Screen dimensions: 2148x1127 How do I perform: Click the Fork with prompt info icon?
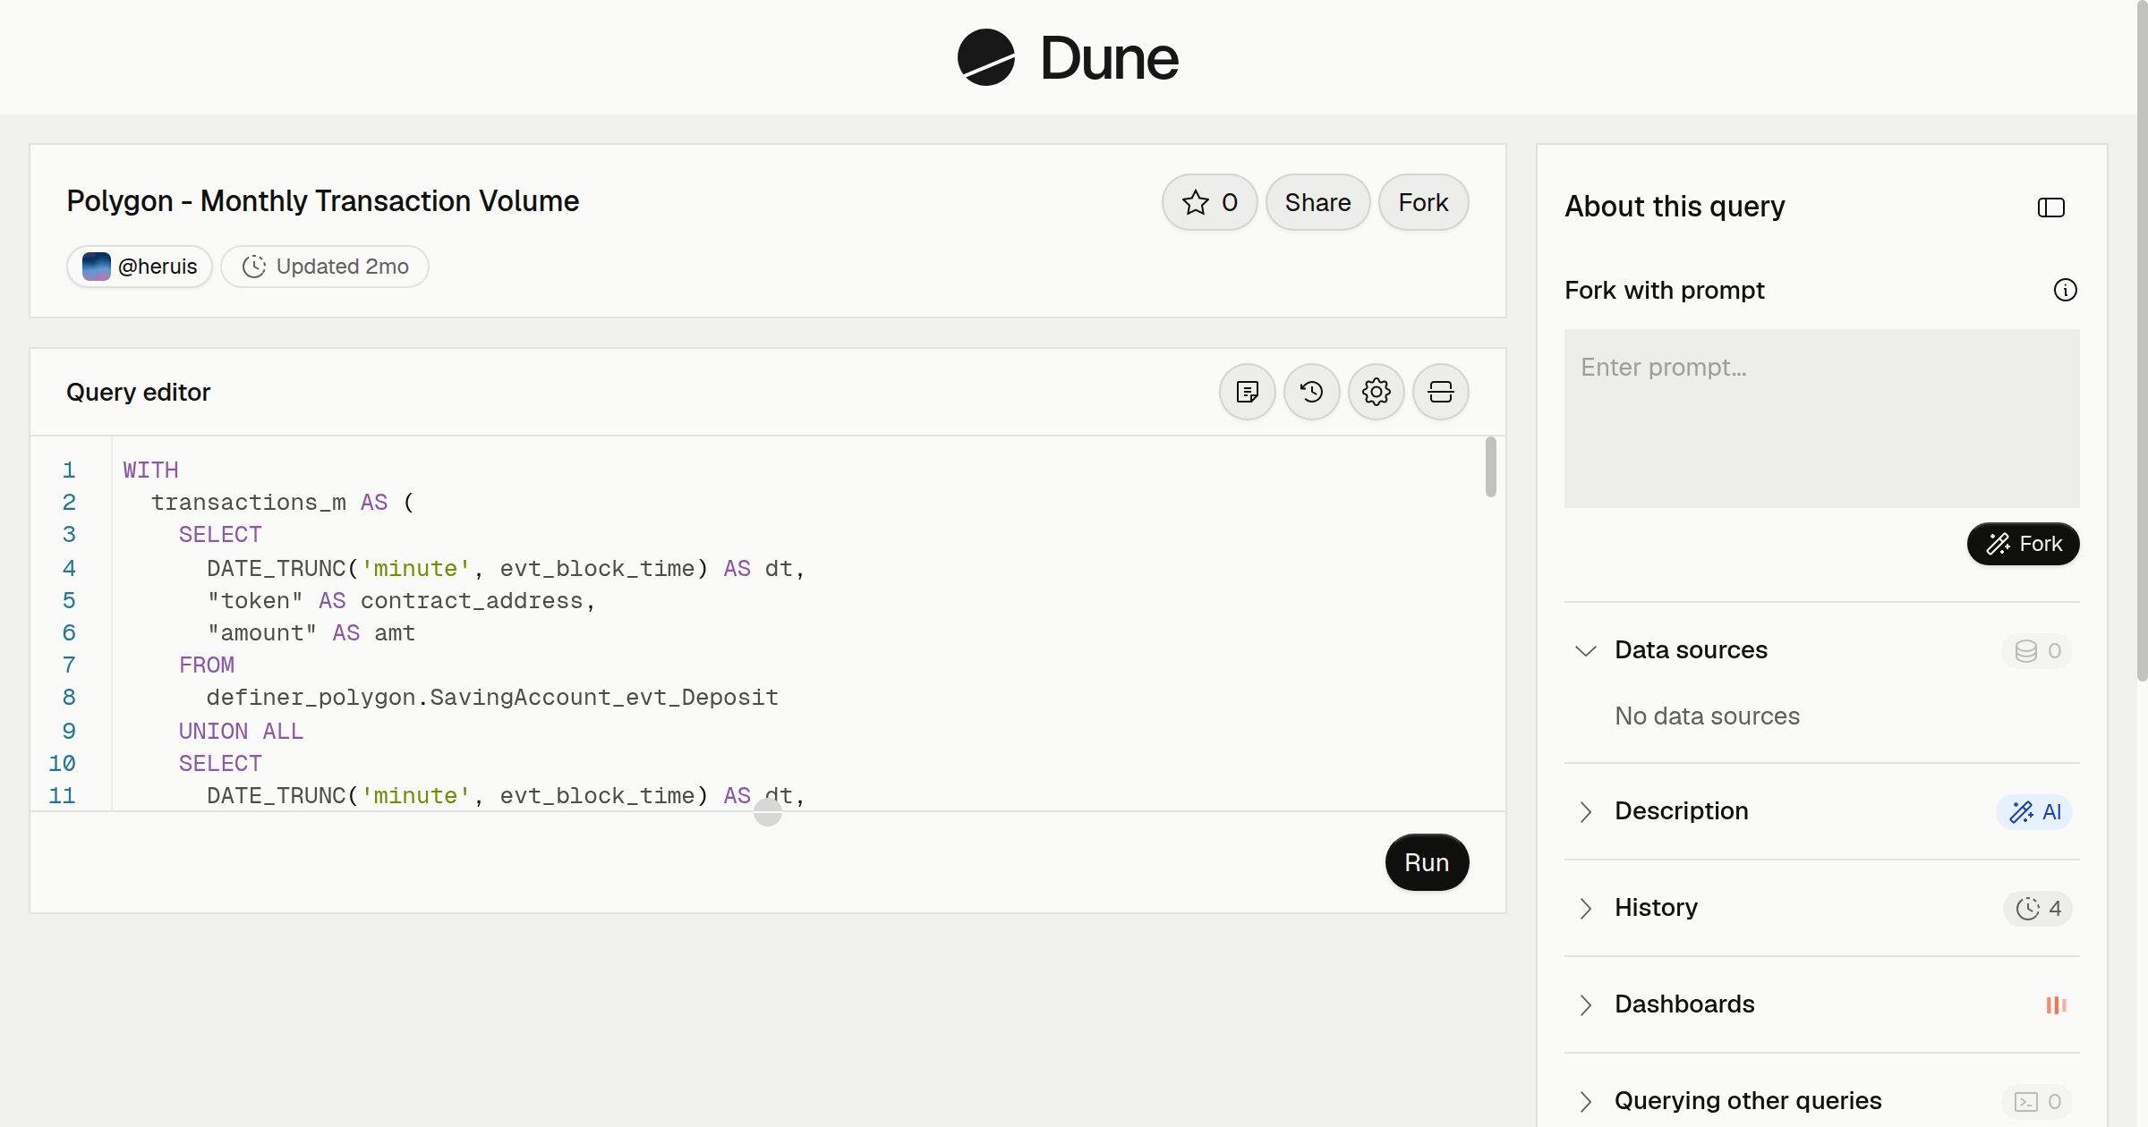[x=2066, y=290]
